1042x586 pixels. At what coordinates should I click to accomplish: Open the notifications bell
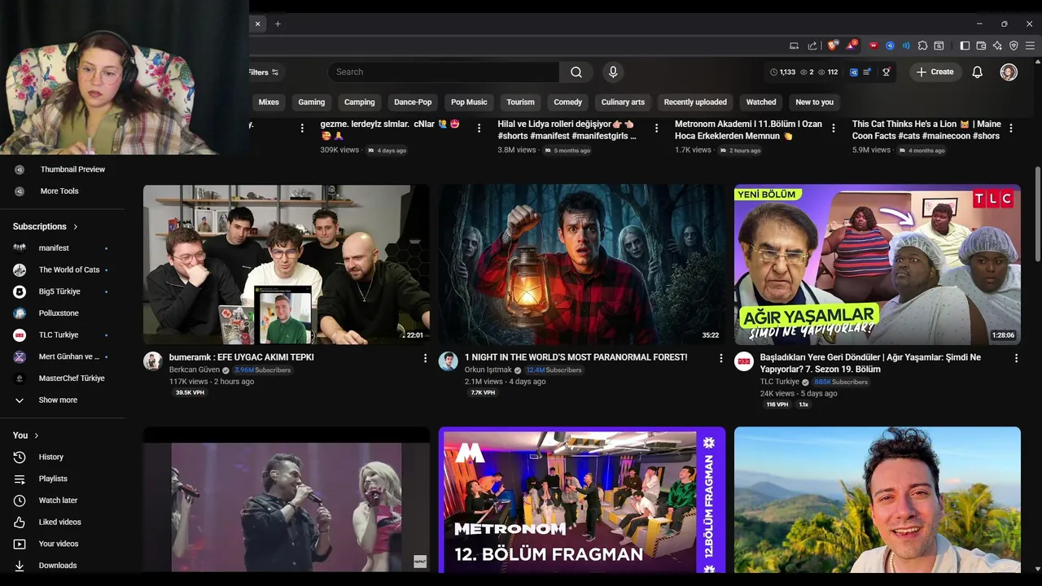977,72
